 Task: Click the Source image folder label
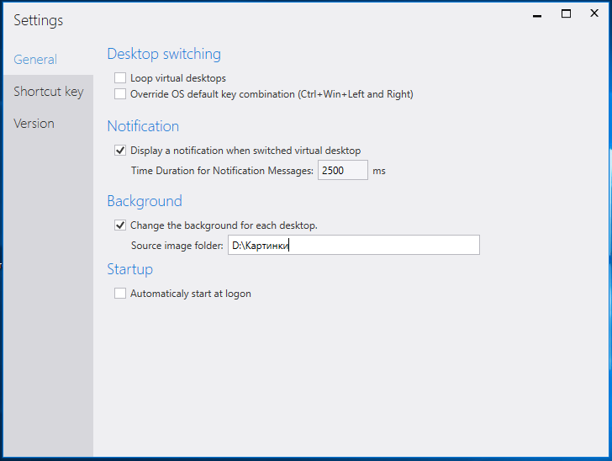coord(177,246)
